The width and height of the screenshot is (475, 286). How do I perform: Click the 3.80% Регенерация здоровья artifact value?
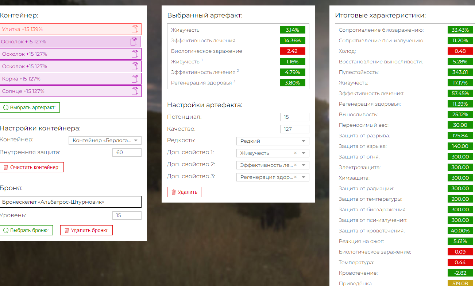point(293,83)
